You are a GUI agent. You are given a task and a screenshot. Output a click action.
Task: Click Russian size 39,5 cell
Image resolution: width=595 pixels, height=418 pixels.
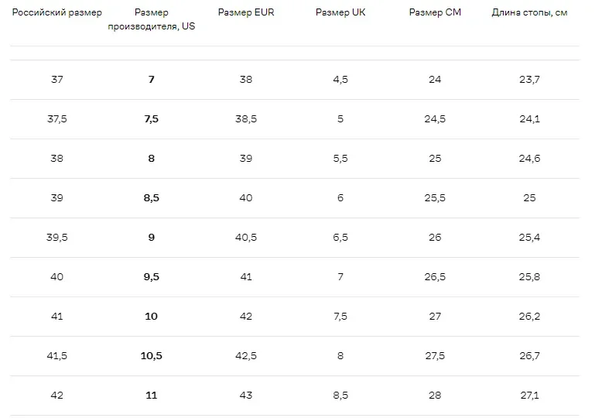[57, 238]
